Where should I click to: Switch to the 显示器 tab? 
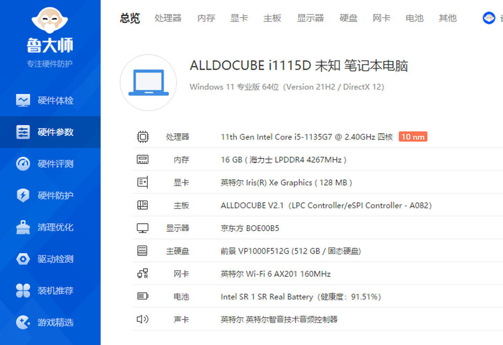tap(311, 18)
